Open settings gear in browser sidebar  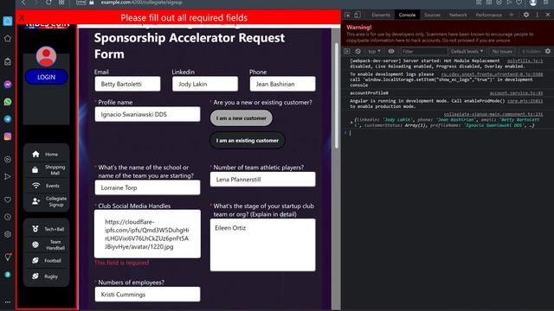8,234
